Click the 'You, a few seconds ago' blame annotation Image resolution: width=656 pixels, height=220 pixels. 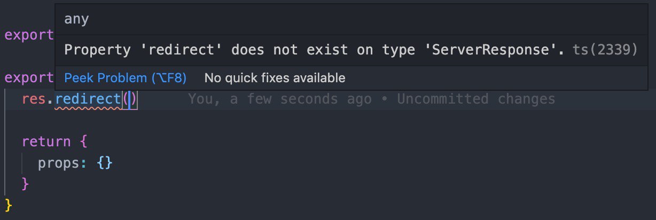(280, 99)
